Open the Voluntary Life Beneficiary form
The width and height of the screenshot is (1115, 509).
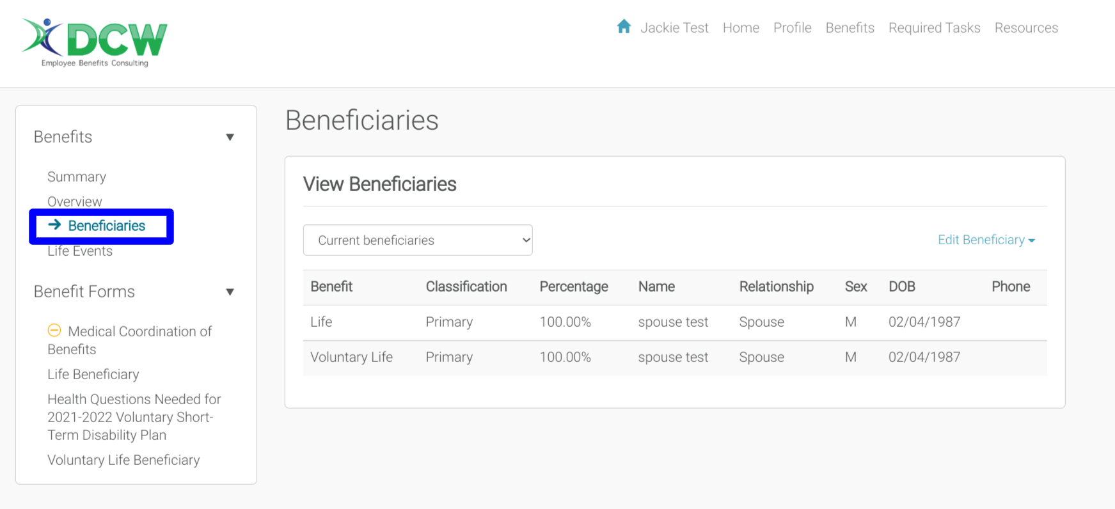pos(123,460)
